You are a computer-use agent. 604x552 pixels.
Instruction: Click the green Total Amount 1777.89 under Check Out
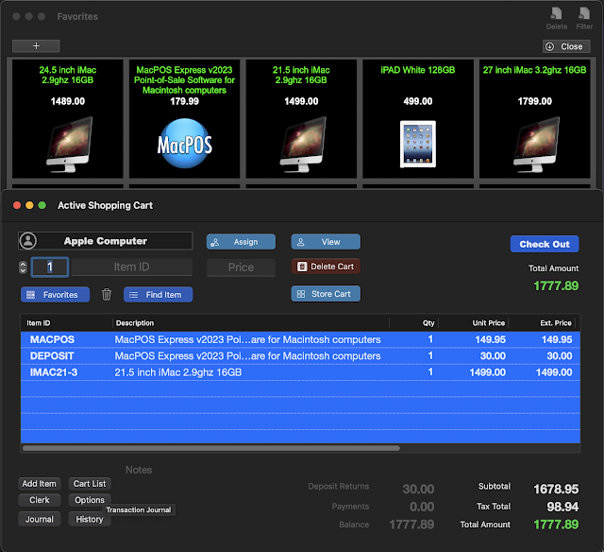pos(556,286)
